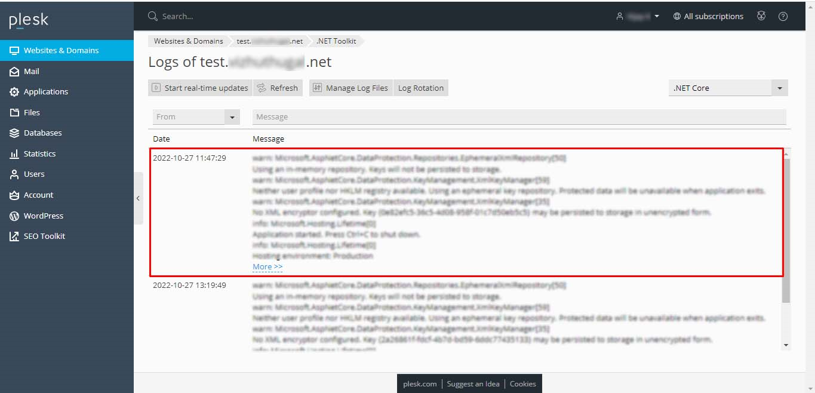Screen dimensions: 815x393
Task: Click the sliders icon on Manage Log Files
Action: click(318, 88)
